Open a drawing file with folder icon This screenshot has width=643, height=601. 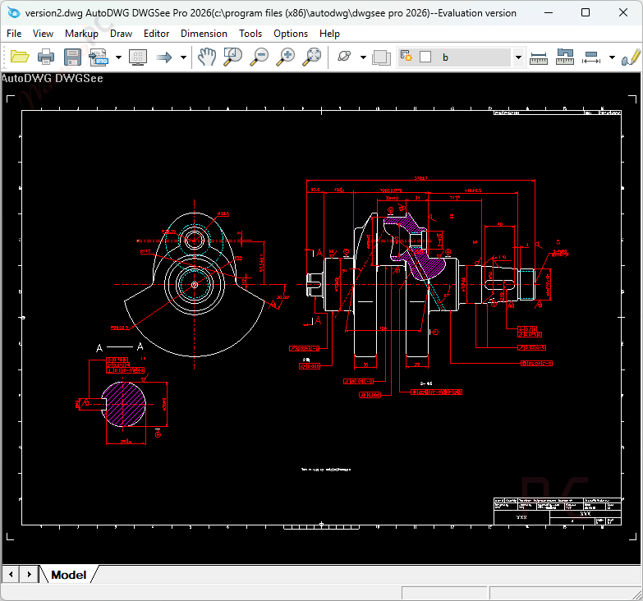click(19, 57)
